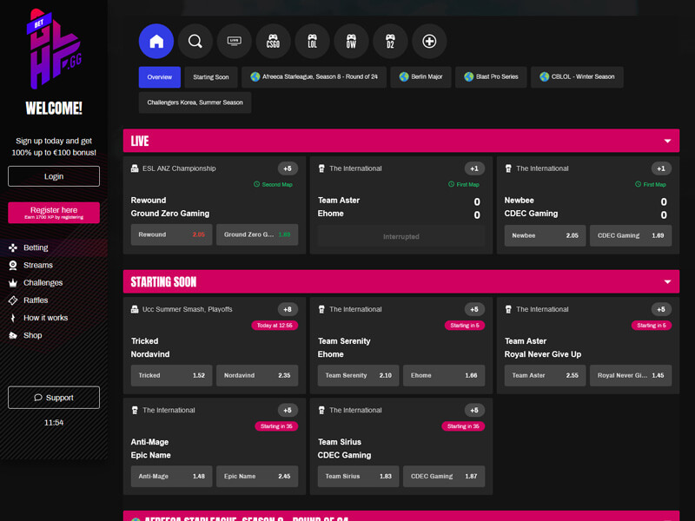Image resolution: width=695 pixels, height=521 pixels.
Task: Click the Home icon button
Action: point(156,41)
